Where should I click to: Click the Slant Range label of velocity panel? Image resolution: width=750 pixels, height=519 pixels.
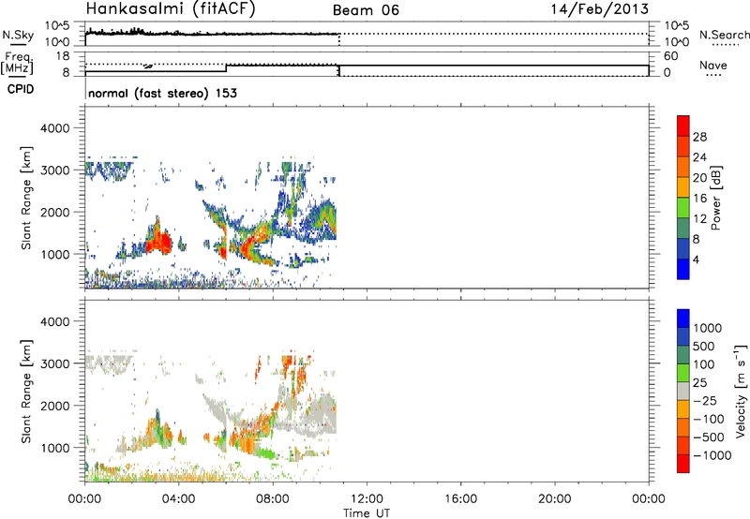(x=26, y=392)
